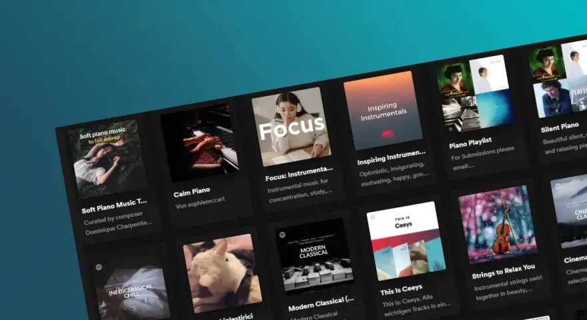
Task: Click the 'Modern Classical (...' title
Action: pos(322,303)
